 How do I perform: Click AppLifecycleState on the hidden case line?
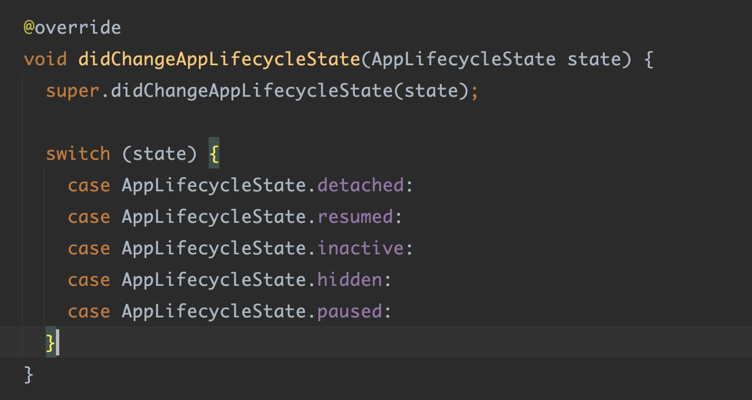coord(214,280)
